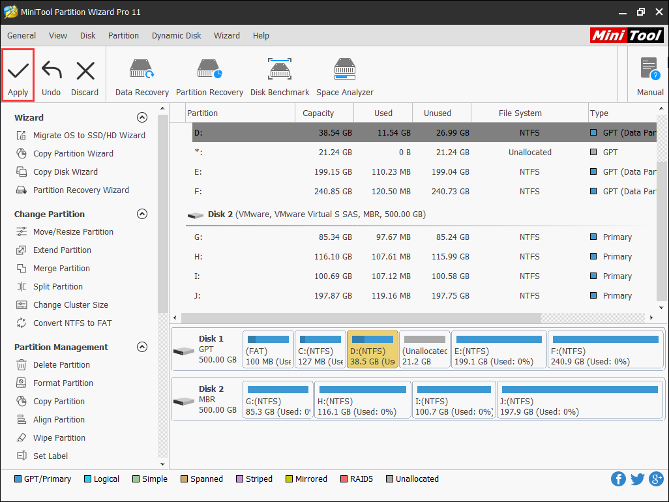The height and width of the screenshot is (502, 669).
Task: Select F:(NTFS) block in Disk 1 map
Action: 605,349
